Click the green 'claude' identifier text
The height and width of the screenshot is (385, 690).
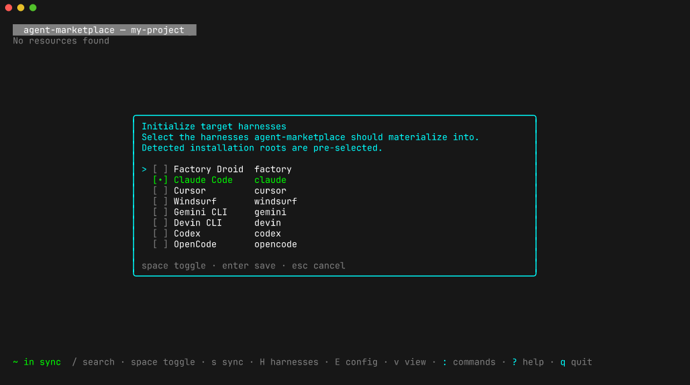pyautogui.click(x=270, y=180)
